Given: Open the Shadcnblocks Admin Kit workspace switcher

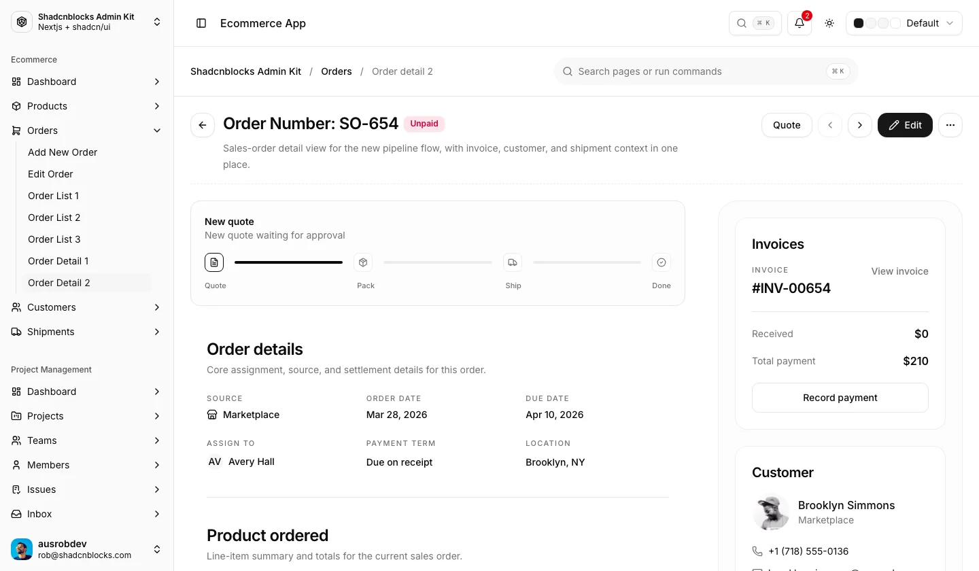Looking at the screenshot, I should click(87, 22).
